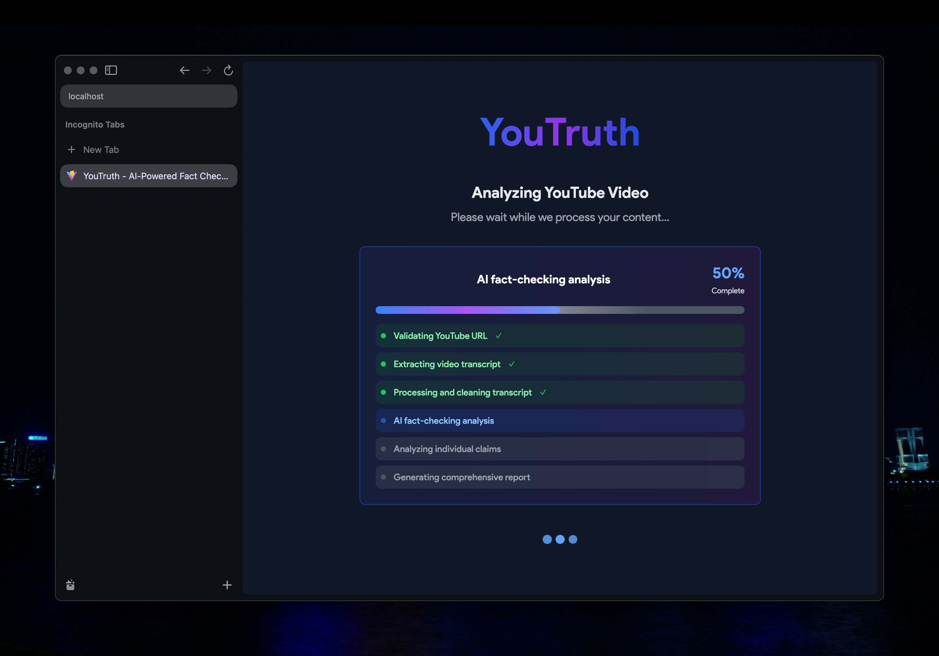939x656 pixels.
Task: Click the YouTruth logo heading
Action: click(x=559, y=132)
